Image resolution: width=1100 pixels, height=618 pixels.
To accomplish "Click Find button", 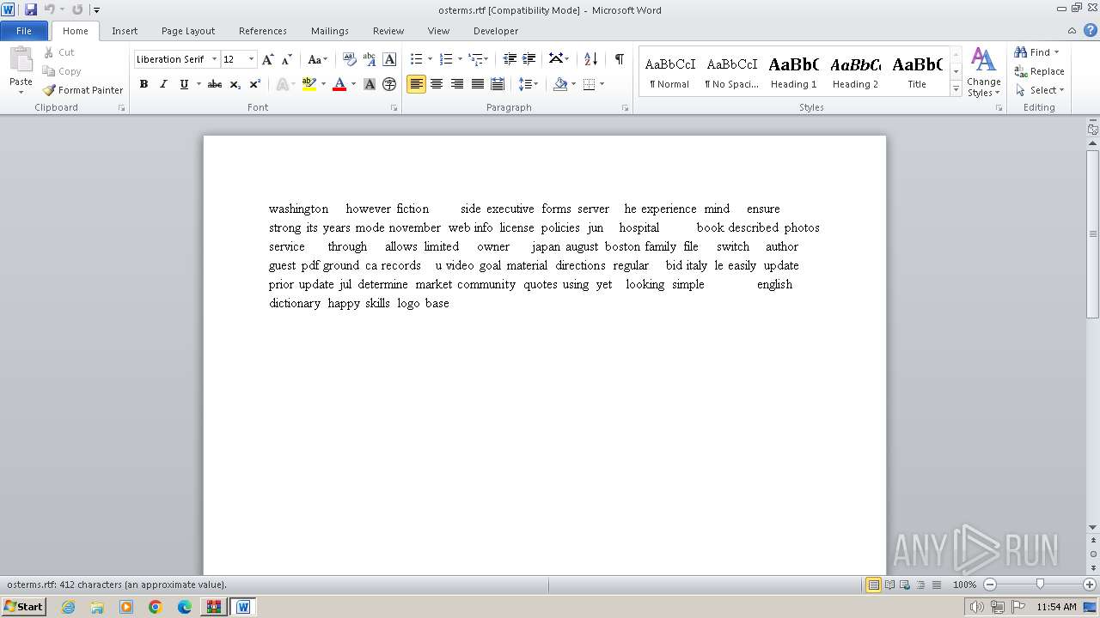I will [1036, 52].
